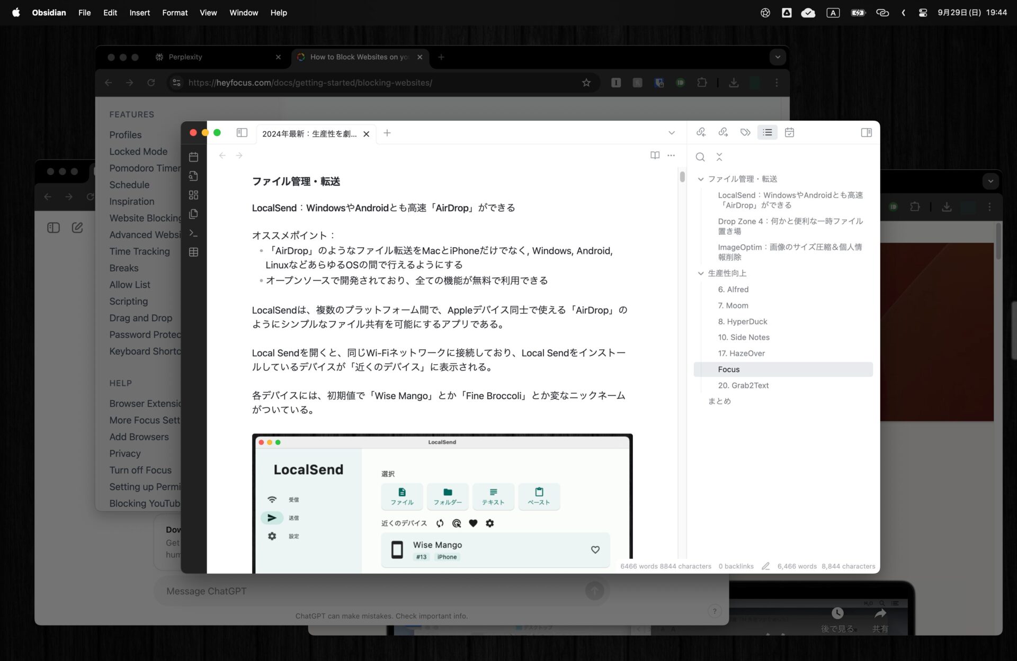The image size is (1017, 661).
Task: Open the canvas grid ribbon icon
Action: point(194,195)
